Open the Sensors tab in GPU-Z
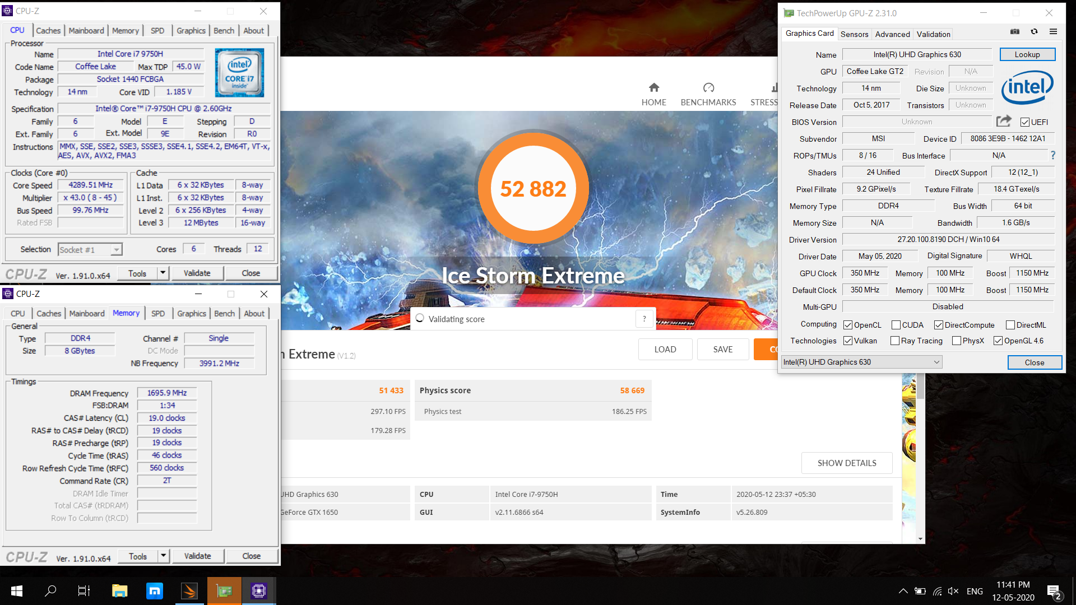The height and width of the screenshot is (605, 1076). (x=854, y=34)
